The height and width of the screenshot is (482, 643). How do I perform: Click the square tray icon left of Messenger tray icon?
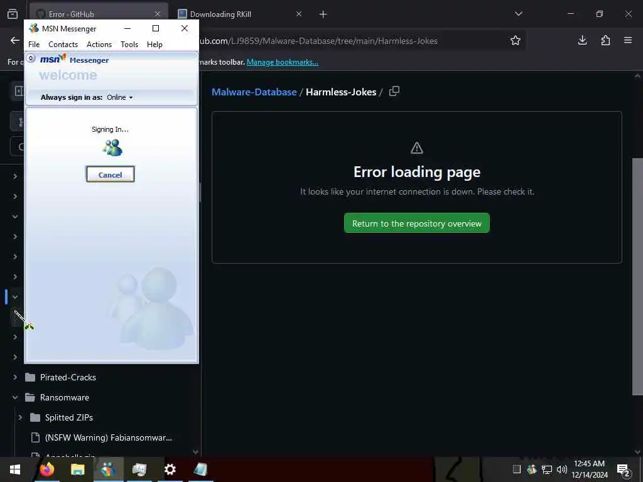coord(517,469)
